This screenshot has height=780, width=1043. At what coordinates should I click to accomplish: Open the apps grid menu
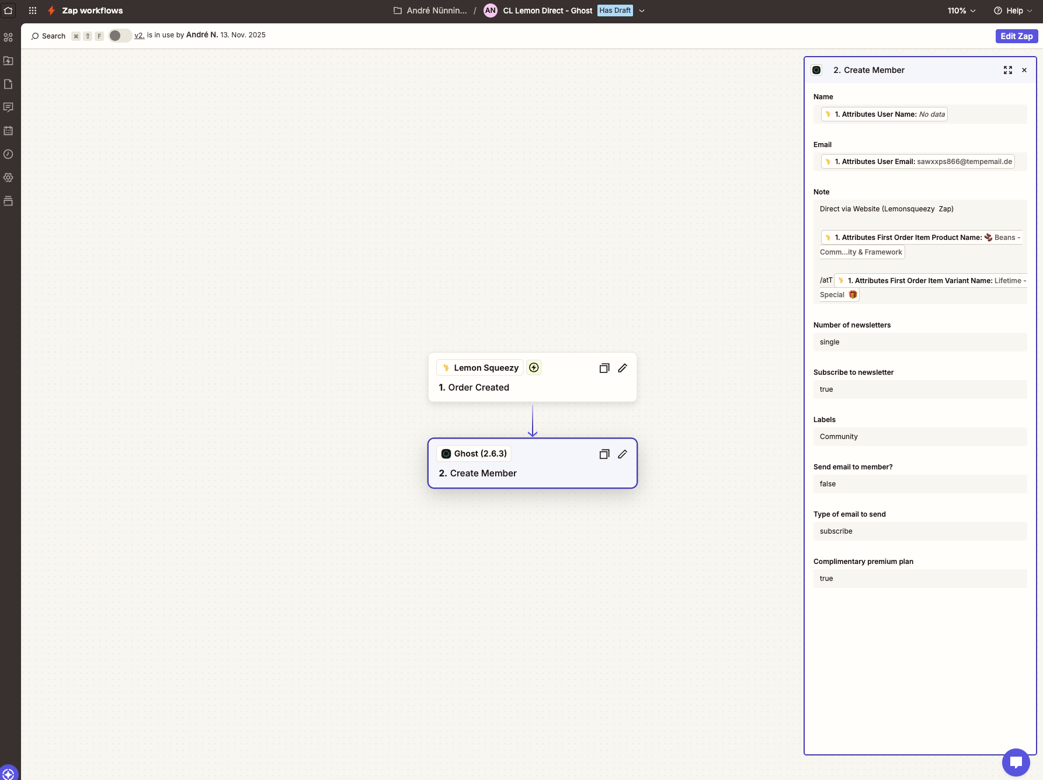click(x=33, y=11)
